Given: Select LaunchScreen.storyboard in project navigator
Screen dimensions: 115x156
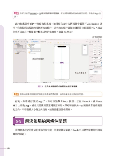Looking at the screenshot, I should pos(21,51).
